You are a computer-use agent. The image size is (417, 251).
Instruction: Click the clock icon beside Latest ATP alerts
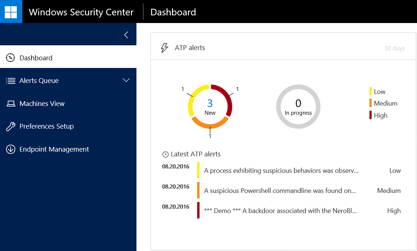[x=165, y=154]
